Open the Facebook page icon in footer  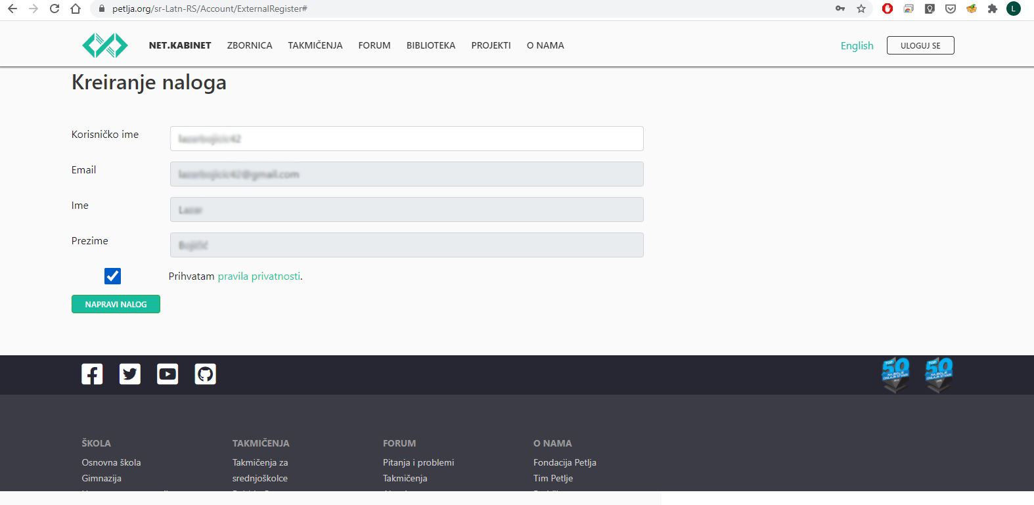click(92, 374)
